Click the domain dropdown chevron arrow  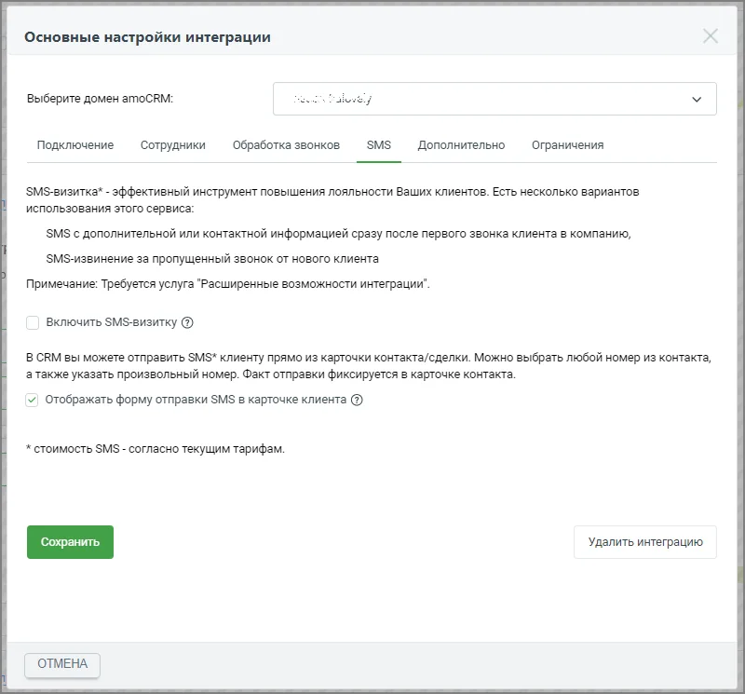697,100
